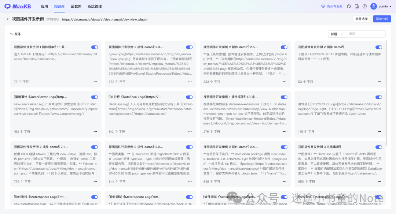Open the documentation book icon in header
The width and height of the screenshot is (396, 214).
tap(357, 6)
